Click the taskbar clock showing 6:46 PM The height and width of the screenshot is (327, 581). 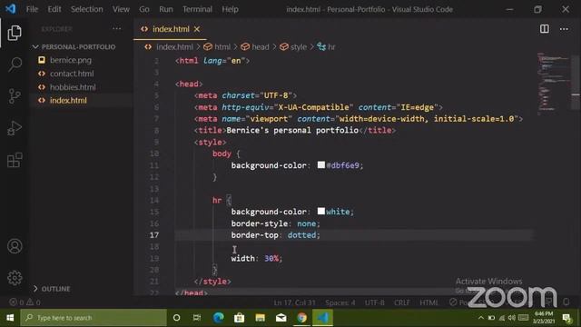544,318
